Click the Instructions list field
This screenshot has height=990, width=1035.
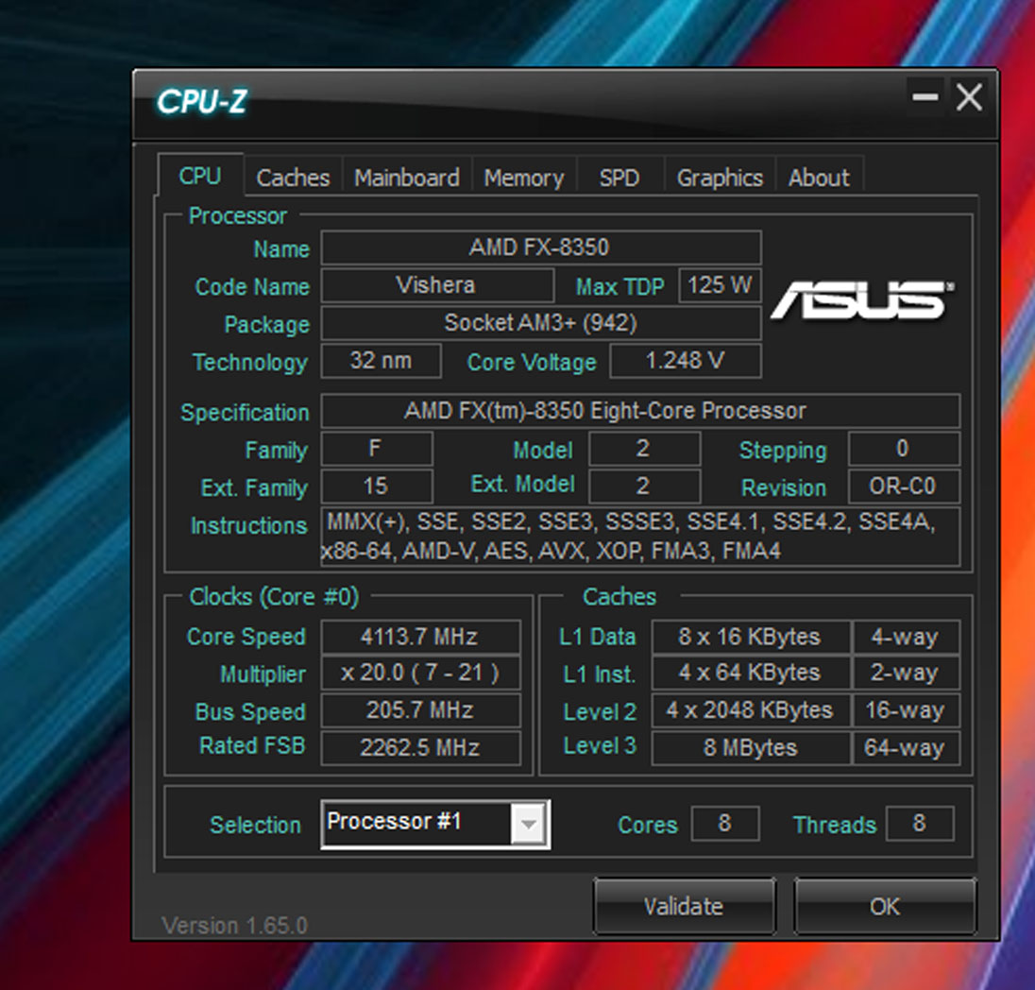click(640, 537)
